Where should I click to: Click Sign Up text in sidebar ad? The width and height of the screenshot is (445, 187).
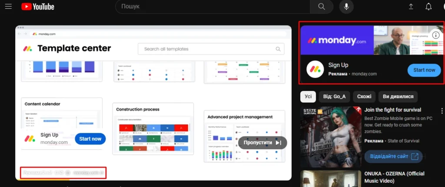pyautogui.click(x=338, y=65)
